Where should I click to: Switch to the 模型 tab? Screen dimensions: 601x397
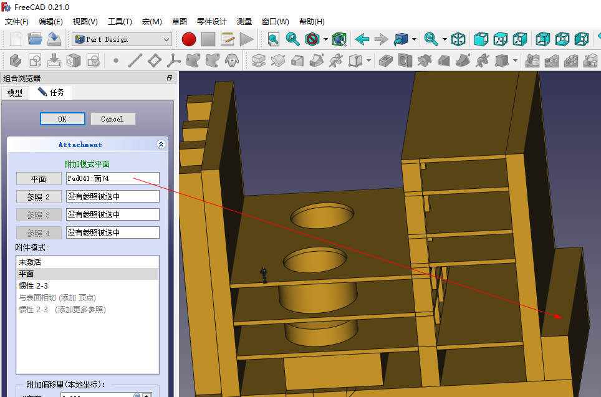pyautogui.click(x=15, y=93)
